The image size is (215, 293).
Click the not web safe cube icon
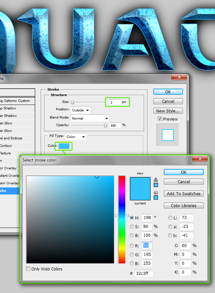(156, 192)
